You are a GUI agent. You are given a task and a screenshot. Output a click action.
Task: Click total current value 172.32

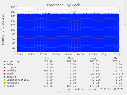tap(48, 86)
